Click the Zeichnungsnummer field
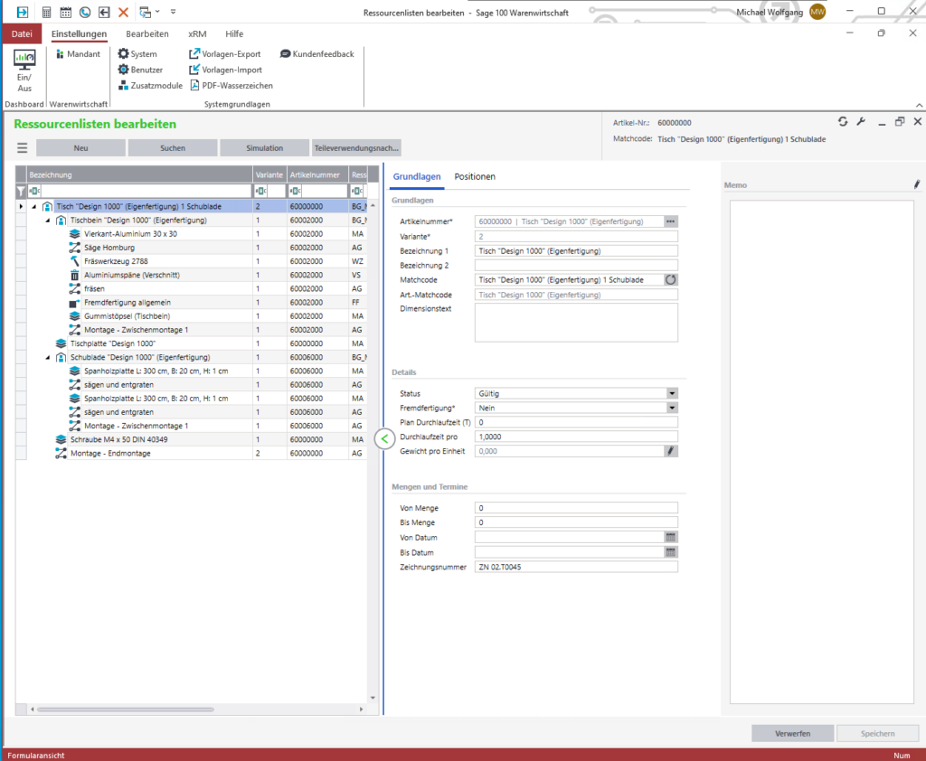 [x=576, y=567]
